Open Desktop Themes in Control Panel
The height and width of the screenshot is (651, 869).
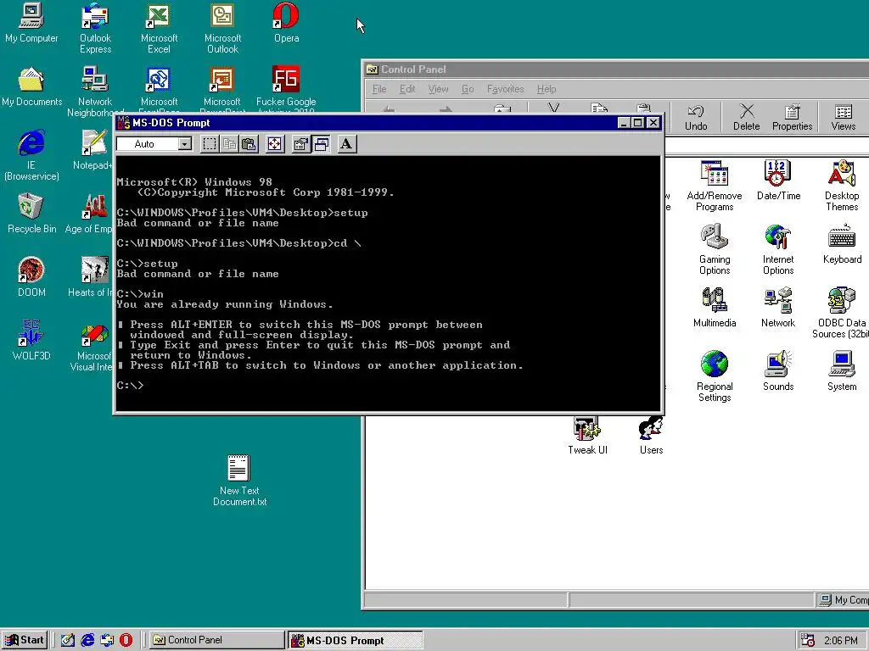pyautogui.click(x=841, y=186)
